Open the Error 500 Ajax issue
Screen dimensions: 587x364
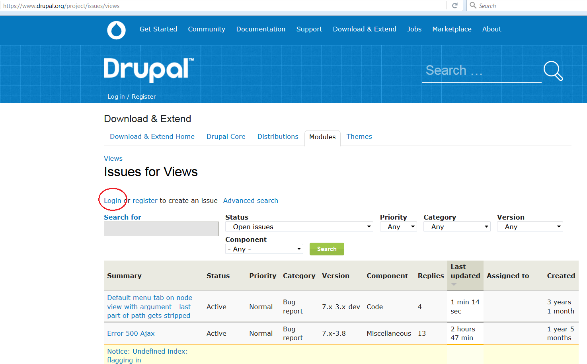pyautogui.click(x=131, y=333)
